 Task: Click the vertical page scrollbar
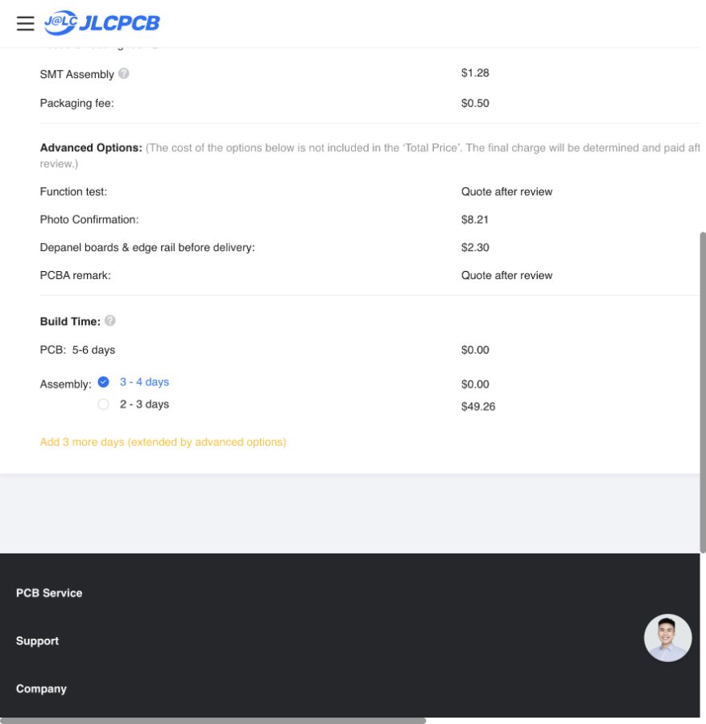[703, 393]
